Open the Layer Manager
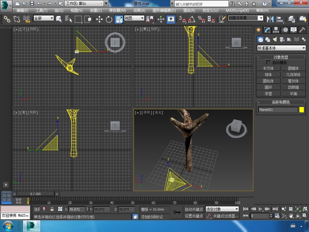Screen dimensions: 309x232 pyautogui.click(x=291, y=19)
